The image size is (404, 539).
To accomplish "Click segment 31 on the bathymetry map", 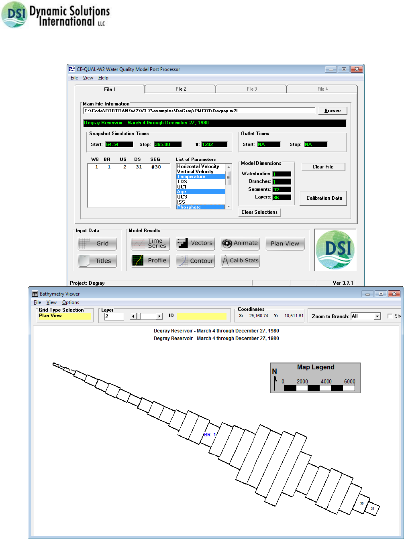I will 373,509.
